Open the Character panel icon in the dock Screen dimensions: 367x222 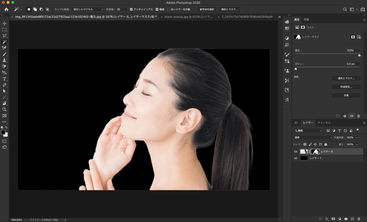point(287,100)
